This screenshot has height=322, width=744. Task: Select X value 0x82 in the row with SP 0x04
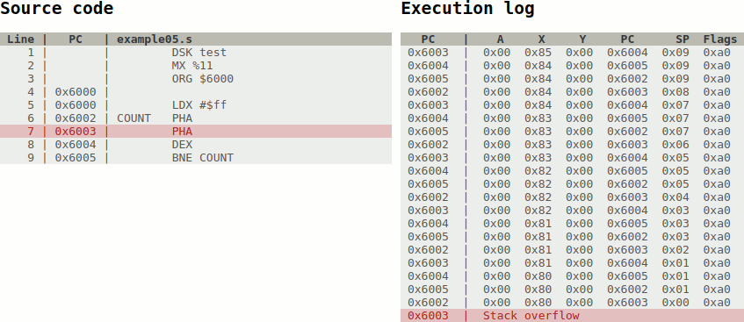pos(538,197)
